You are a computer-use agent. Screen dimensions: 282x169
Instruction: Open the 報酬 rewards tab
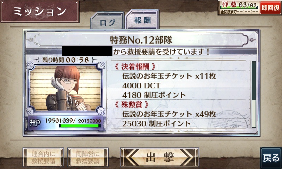pos(142,19)
